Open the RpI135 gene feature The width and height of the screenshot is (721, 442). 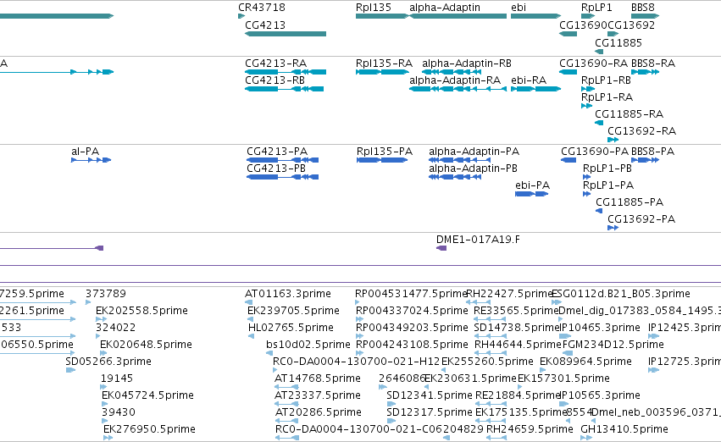[382, 16]
